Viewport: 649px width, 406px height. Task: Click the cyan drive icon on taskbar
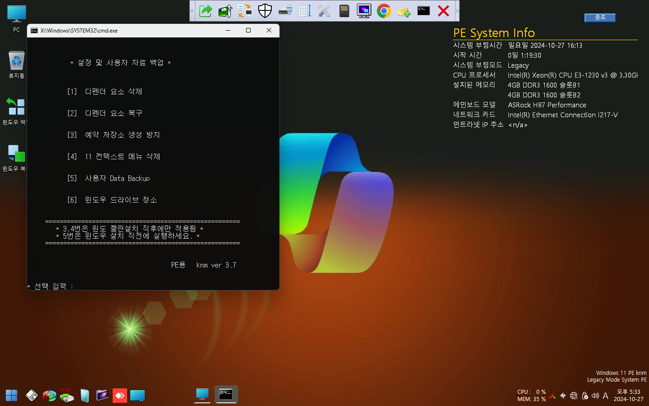click(x=137, y=396)
